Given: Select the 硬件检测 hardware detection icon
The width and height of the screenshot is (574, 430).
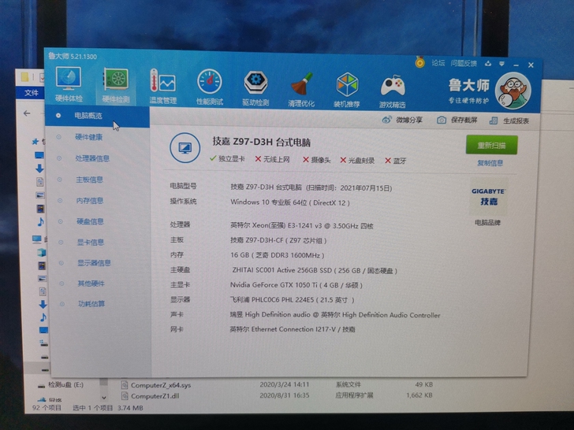Looking at the screenshot, I should click(116, 85).
